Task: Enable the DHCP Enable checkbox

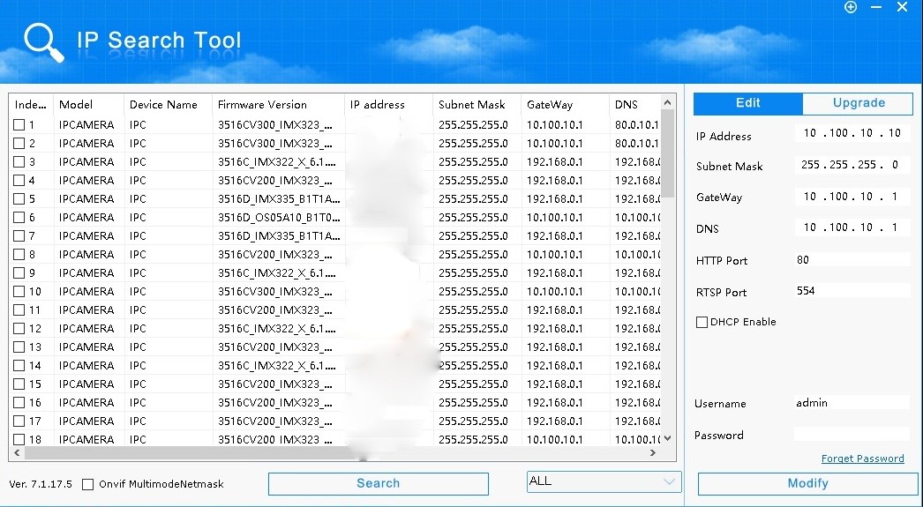Action: tap(702, 323)
